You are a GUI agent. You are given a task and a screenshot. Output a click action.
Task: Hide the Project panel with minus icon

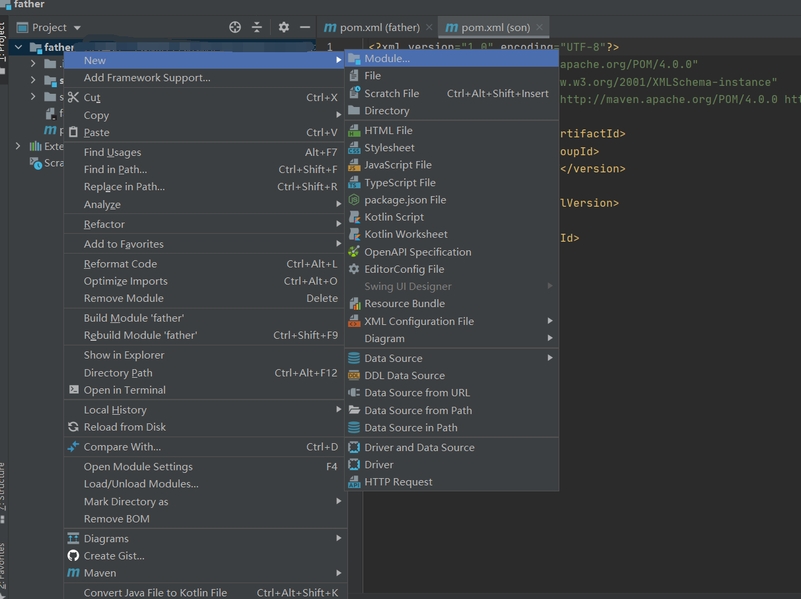tap(304, 27)
